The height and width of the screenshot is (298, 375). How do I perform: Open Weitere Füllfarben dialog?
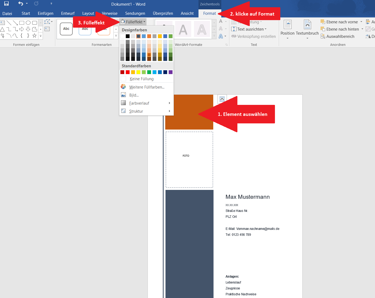(x=146, y=87)
